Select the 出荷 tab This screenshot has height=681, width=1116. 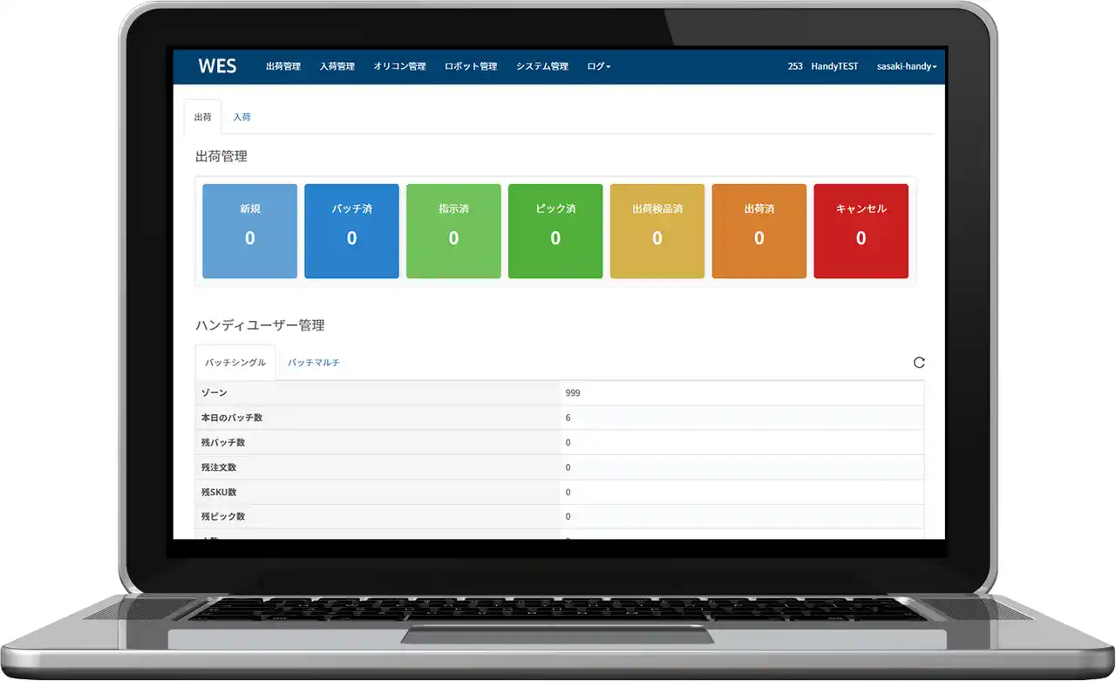(x=202, y=117)
